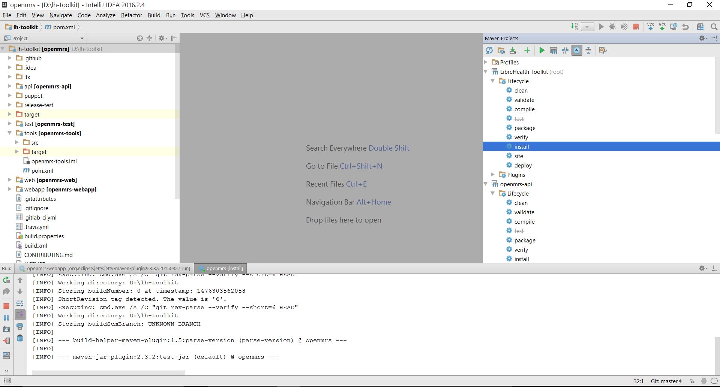Open the Refactor menu

[131, 15]
